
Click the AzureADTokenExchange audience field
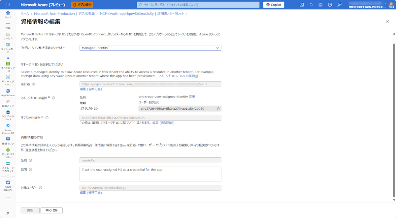(150, 188)
